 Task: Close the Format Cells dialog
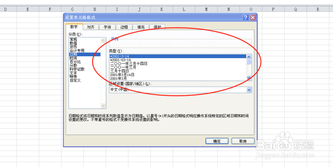tap(252, 17)
